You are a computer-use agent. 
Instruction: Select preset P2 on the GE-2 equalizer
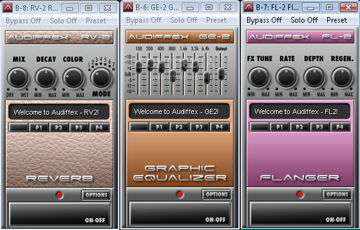[179, 127]
